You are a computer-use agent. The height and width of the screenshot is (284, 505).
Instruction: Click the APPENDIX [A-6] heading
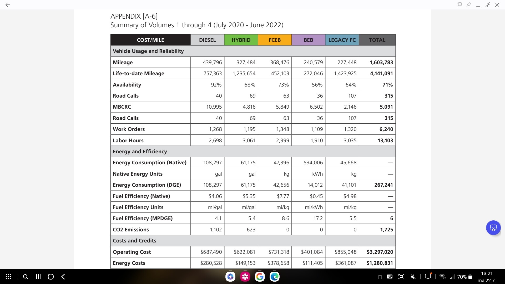tap(134, 16)
